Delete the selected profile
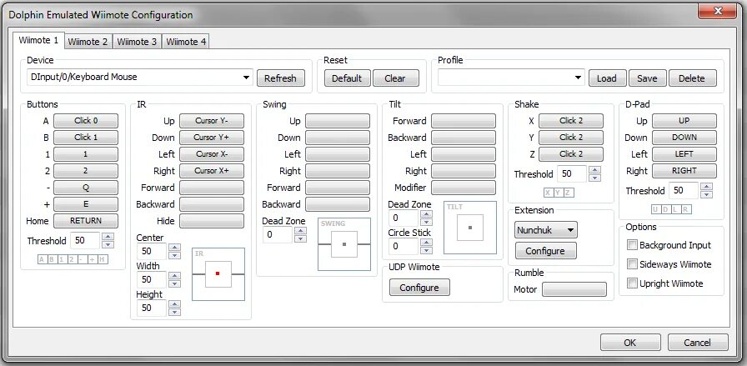747x366 pixels. [x=693, y=78]
